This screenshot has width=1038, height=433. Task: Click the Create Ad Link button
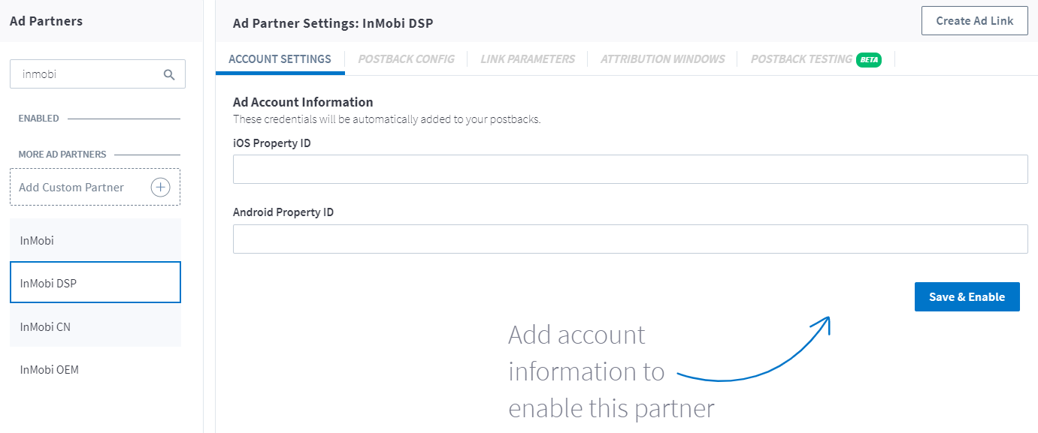click(975, 21)
